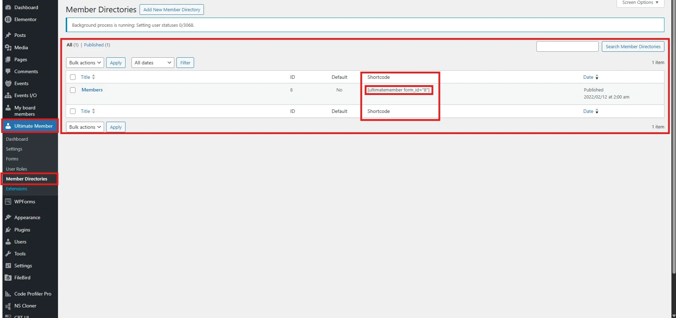
Task: Click the ID value '8' in Members row
Action: click(x=291, y=90)
